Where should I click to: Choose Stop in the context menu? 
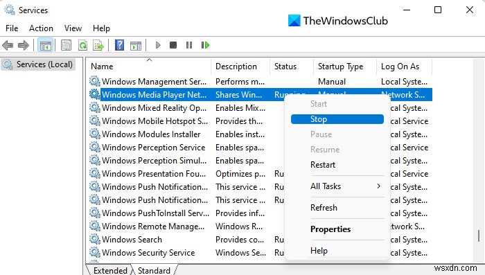point(337,119)
